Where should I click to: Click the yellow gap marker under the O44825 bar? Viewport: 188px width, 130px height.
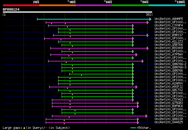(x=64, y=124)
